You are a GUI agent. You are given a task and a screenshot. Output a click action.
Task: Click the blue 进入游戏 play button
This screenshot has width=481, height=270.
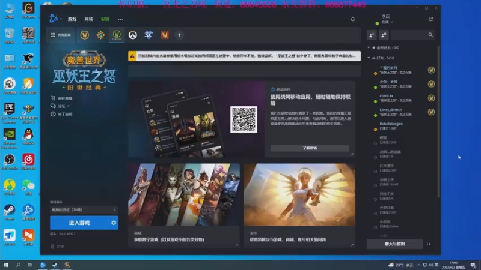79,223
